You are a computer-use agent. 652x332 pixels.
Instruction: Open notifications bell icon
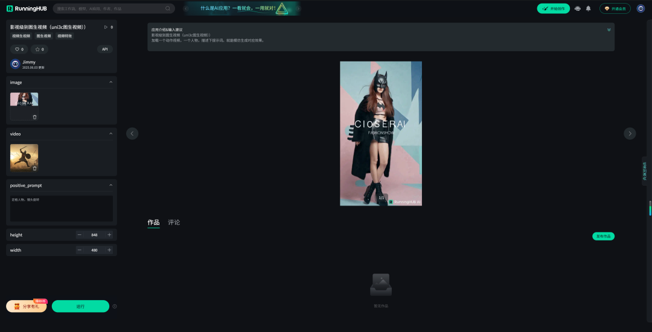(589, 8)
